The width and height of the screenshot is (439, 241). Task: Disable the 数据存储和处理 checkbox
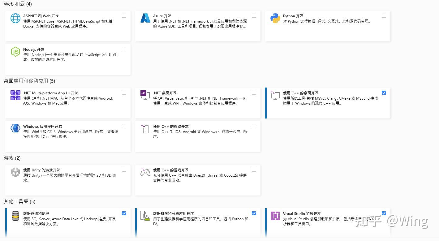click(124, 213)
